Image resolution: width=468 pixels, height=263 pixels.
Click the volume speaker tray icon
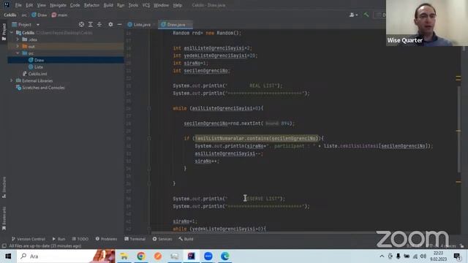click(423, 256)
